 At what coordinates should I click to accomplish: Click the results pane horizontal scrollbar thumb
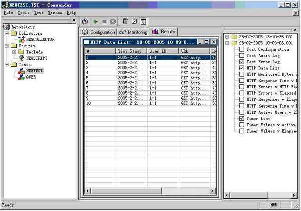249,195
